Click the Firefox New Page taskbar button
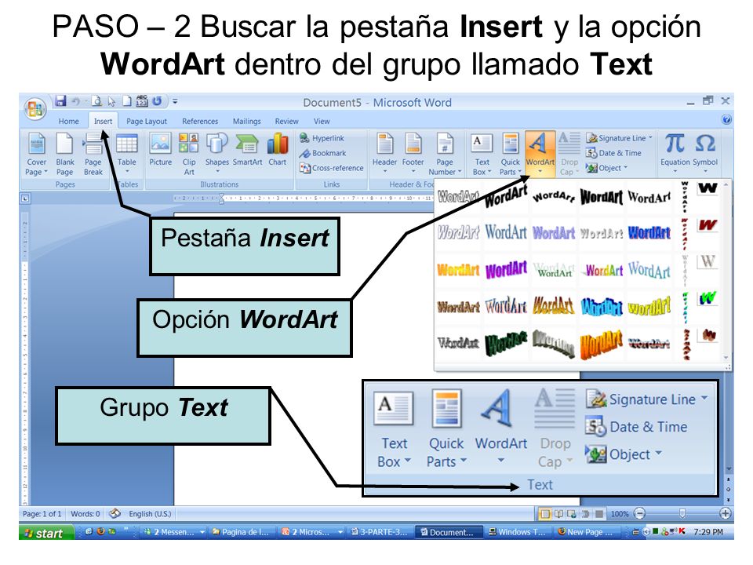Viewport: 753px width, 565px height. [x=586, y=532]
